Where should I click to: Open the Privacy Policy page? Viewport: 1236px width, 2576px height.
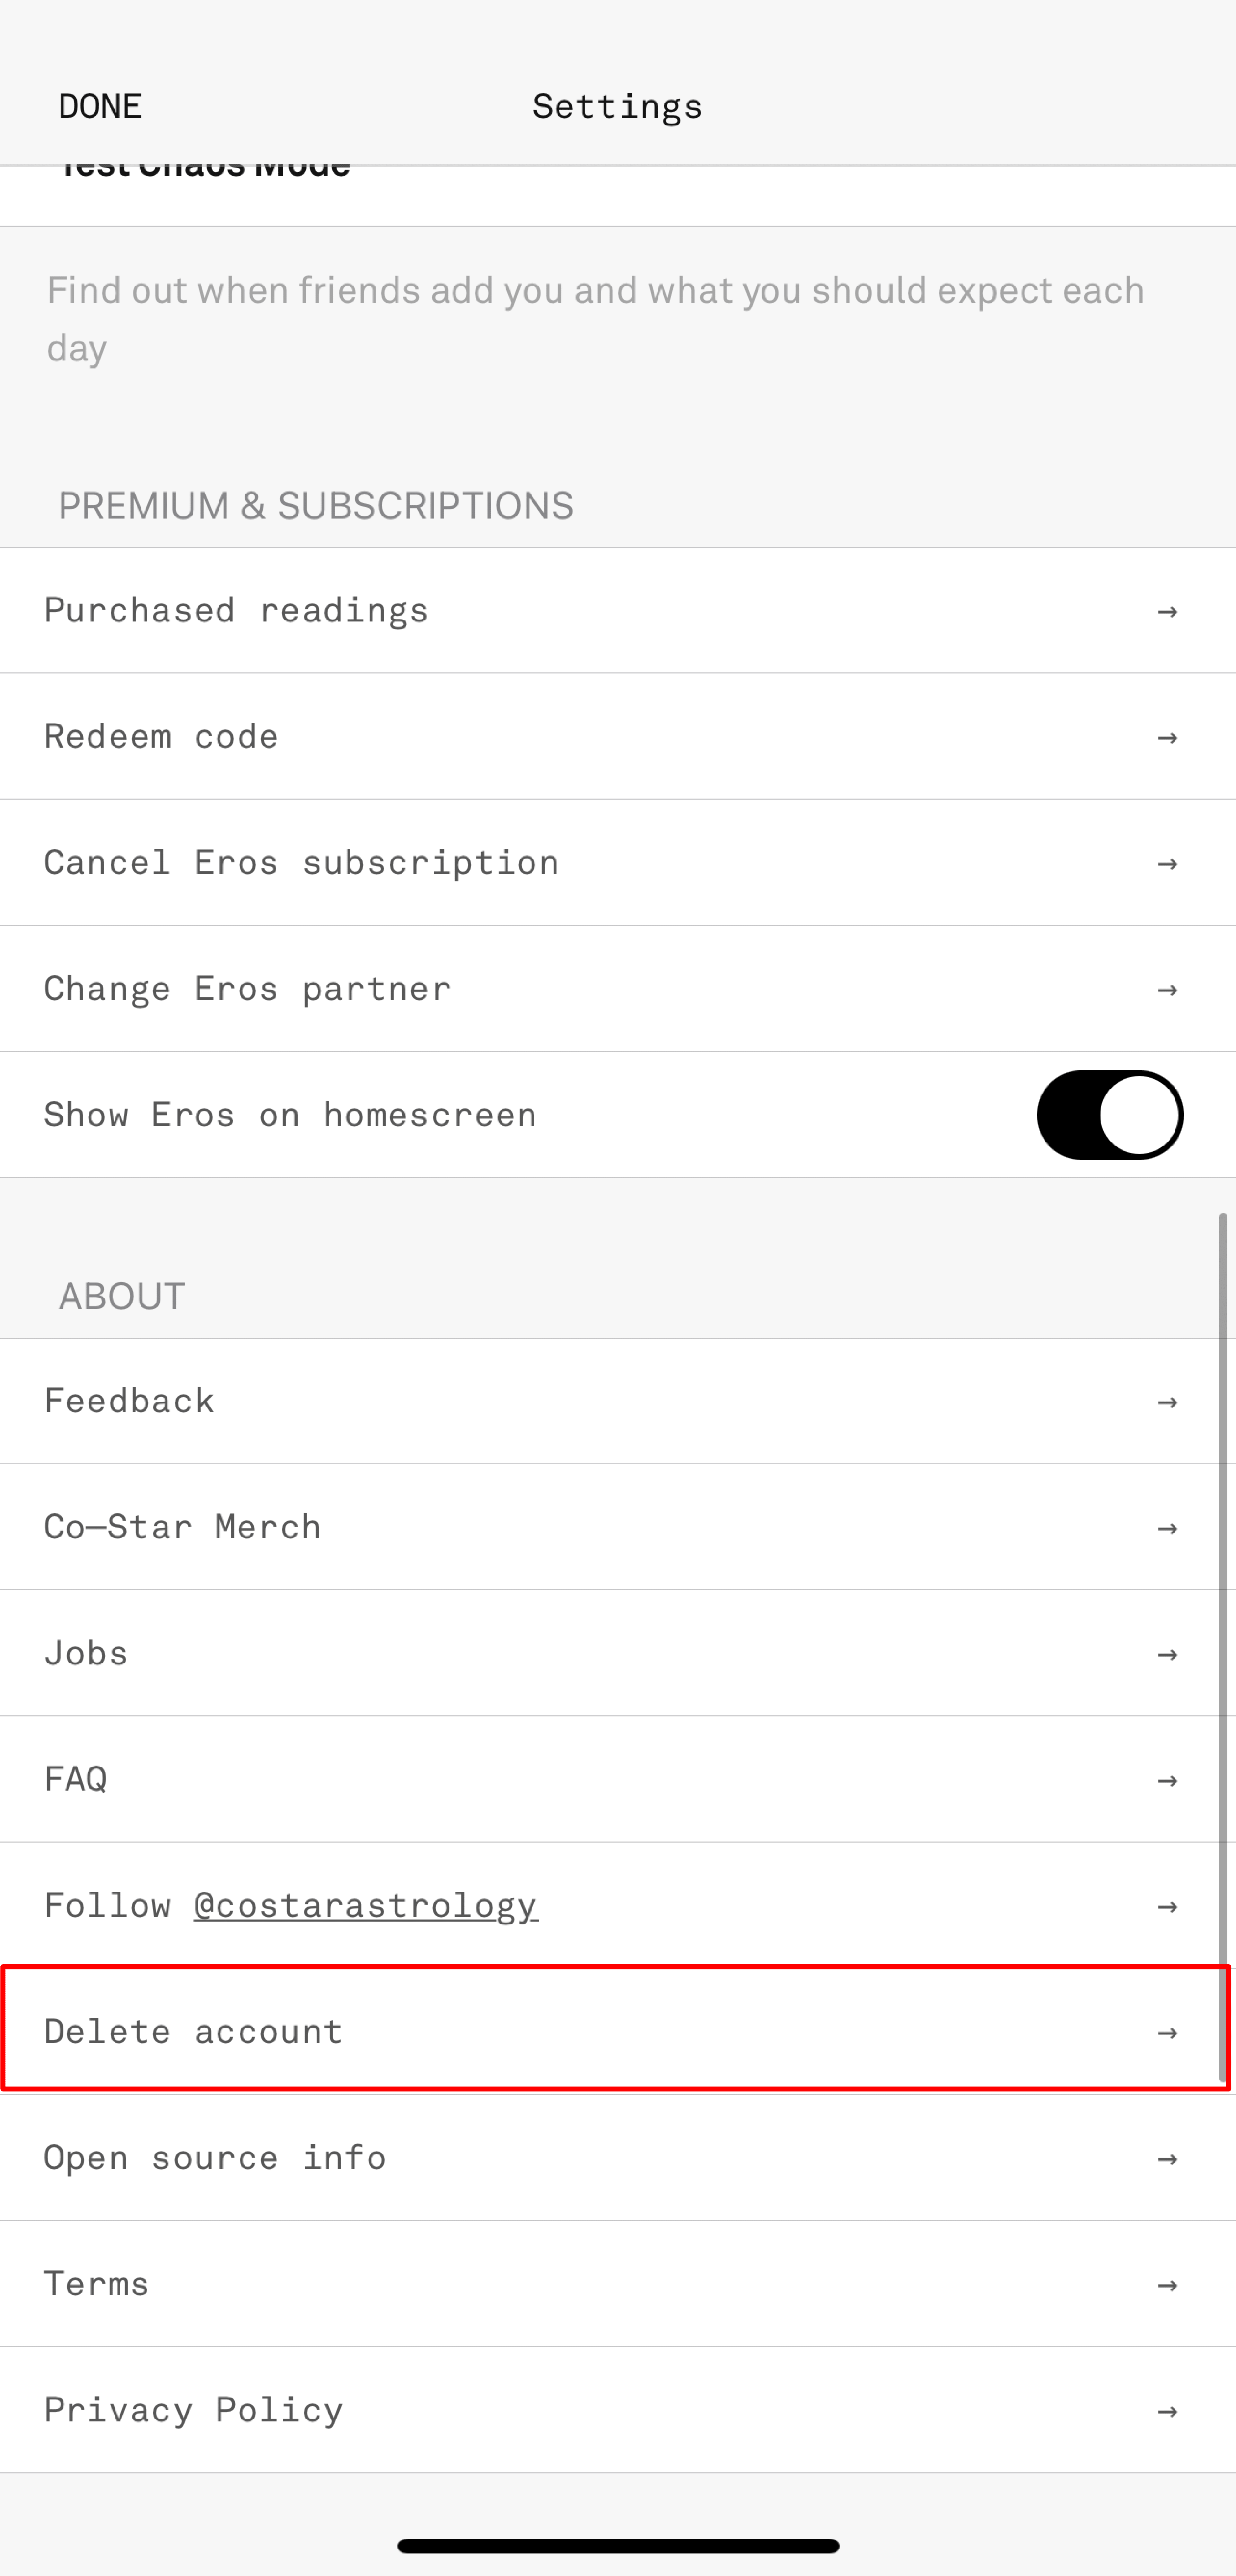194,2410
